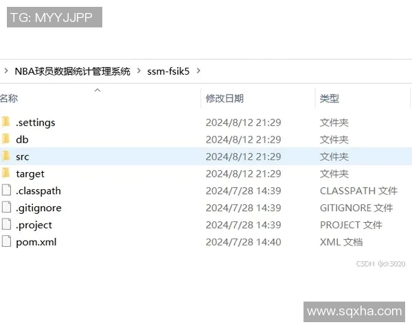Select the src folder name
The width and height of the screenshot is (412, 329).
(23, 157)
